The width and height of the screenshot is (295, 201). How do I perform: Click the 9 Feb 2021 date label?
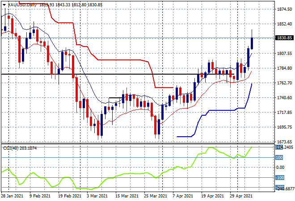tap(40, 196)
